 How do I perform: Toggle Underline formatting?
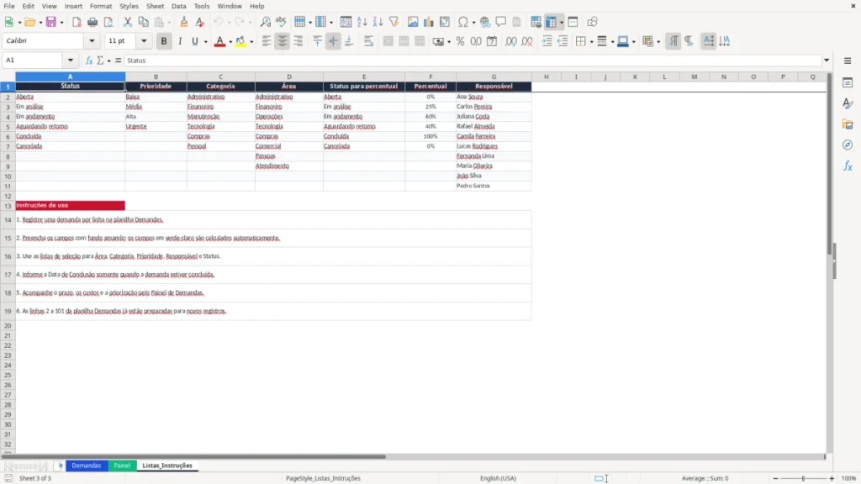(x=194, y=41)
